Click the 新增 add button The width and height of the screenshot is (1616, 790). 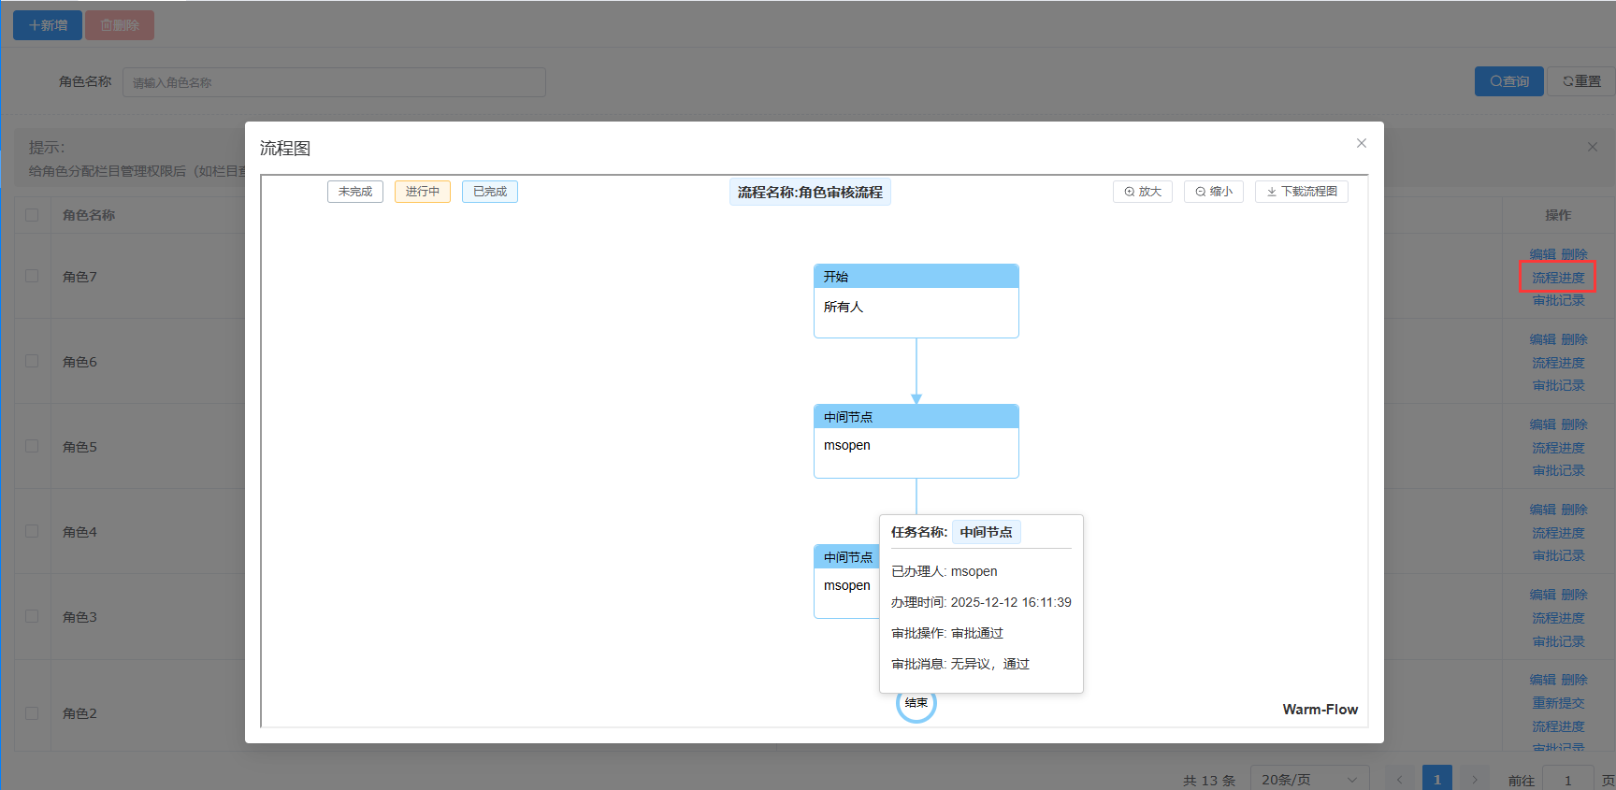(48, 25)
